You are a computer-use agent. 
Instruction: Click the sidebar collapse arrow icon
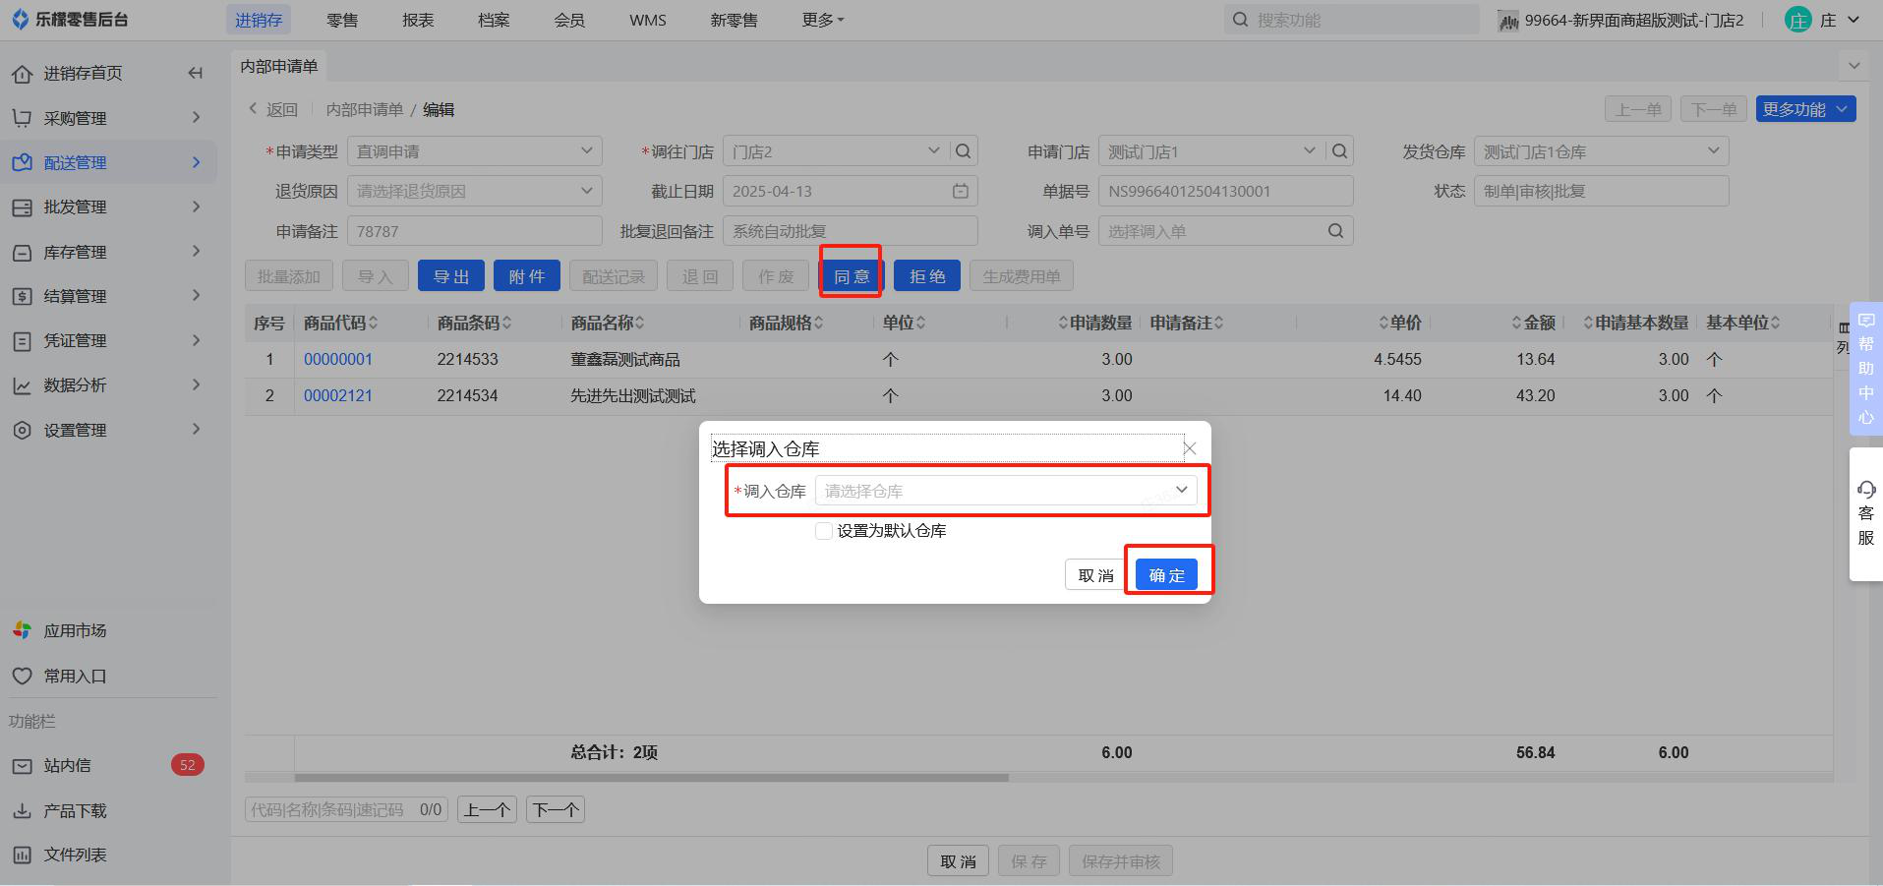[x=195, y=73]
